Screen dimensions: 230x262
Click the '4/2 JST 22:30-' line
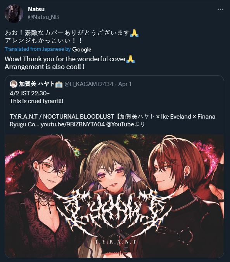pyautogui.click(x=29, y=93)
